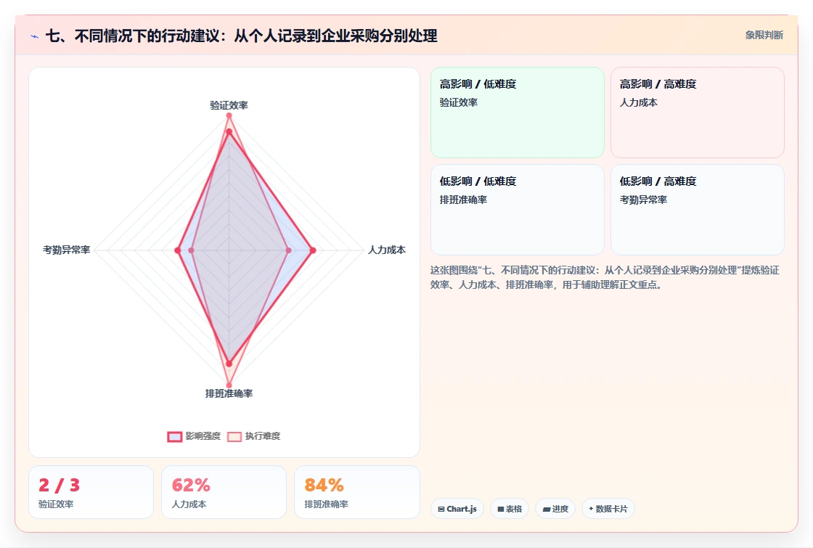Click 排班准确率 text in quadrant card
The height and width of the screenshot is (548, 813).
tap(464, 200)
